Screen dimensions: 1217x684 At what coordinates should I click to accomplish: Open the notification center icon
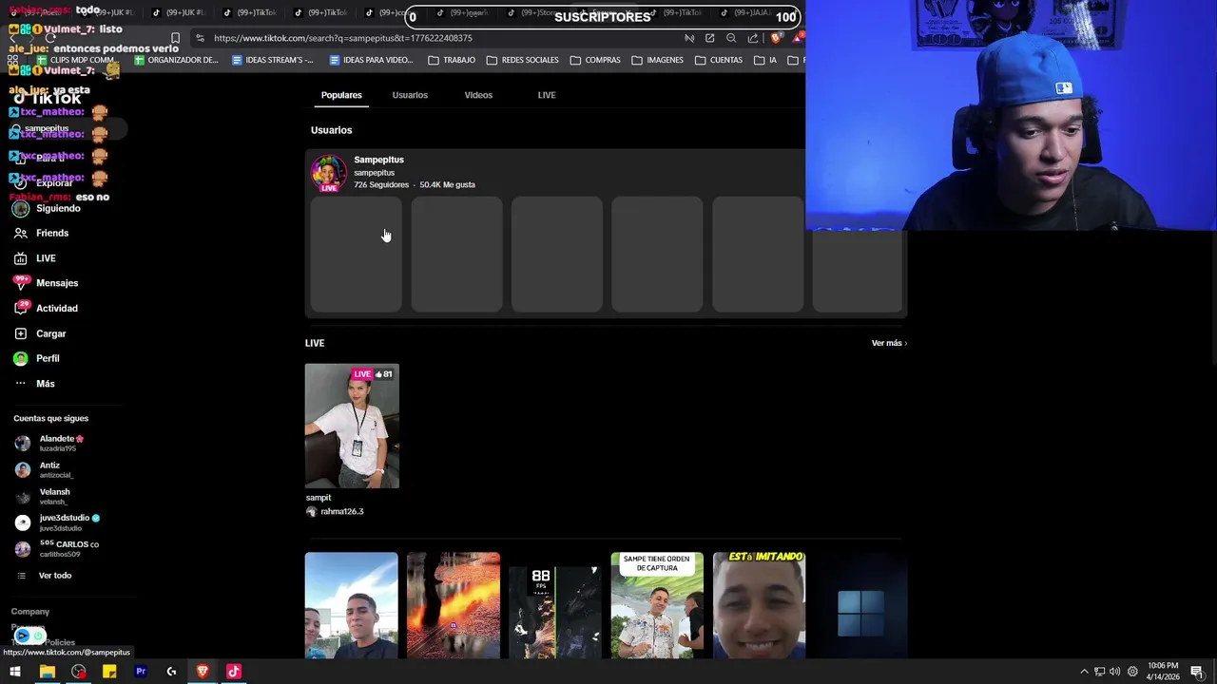(x=1197, y=672)
